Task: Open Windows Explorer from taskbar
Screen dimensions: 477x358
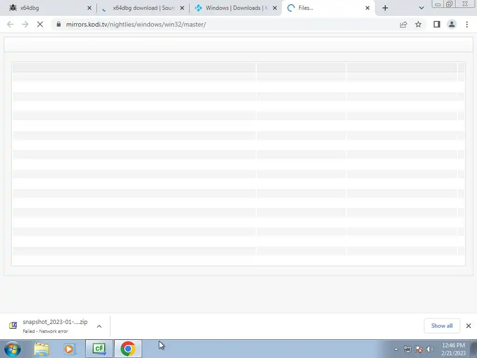Action: 41,349
